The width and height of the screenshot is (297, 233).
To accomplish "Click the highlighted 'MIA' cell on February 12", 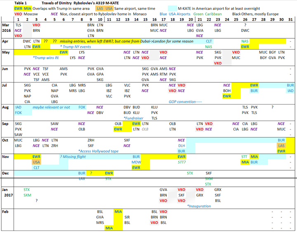I will [118, 212].
